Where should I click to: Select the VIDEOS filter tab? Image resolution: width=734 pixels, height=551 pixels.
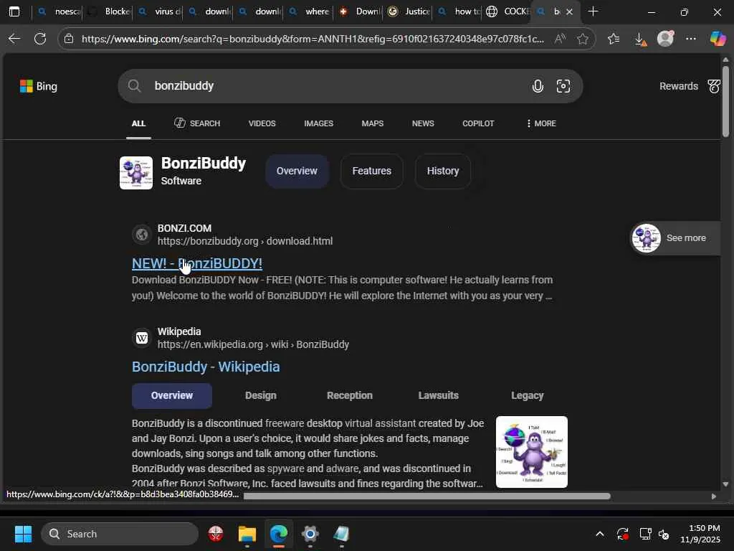pyautogui.click(x=262, y=123)
